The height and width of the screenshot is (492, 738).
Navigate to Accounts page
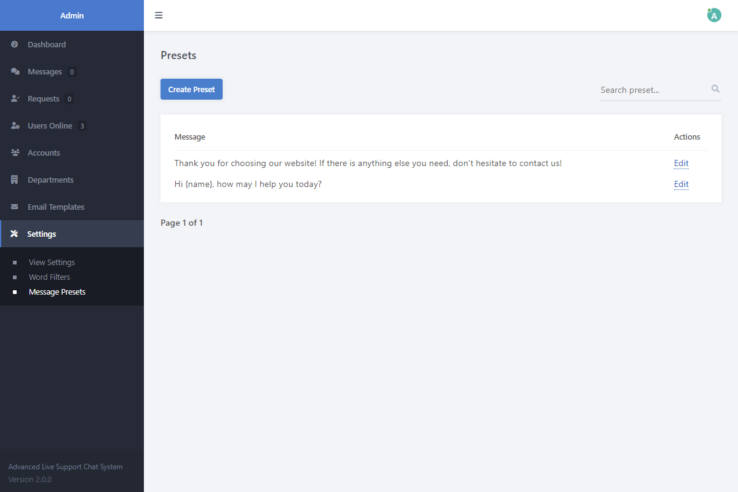point(72,153)
